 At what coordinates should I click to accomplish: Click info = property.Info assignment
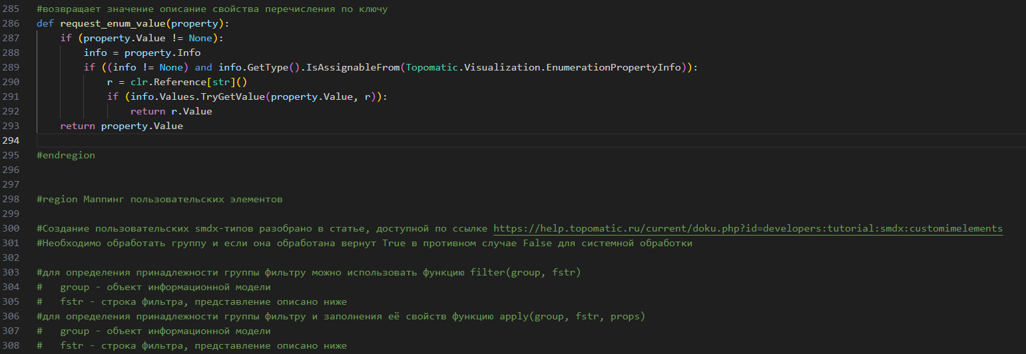click(142, 53)
